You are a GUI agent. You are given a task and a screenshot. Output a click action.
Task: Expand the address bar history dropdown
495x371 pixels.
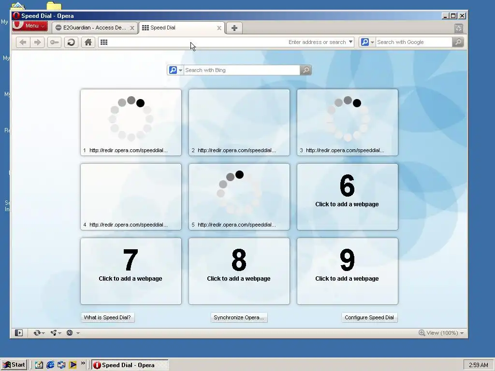[350, 42]
